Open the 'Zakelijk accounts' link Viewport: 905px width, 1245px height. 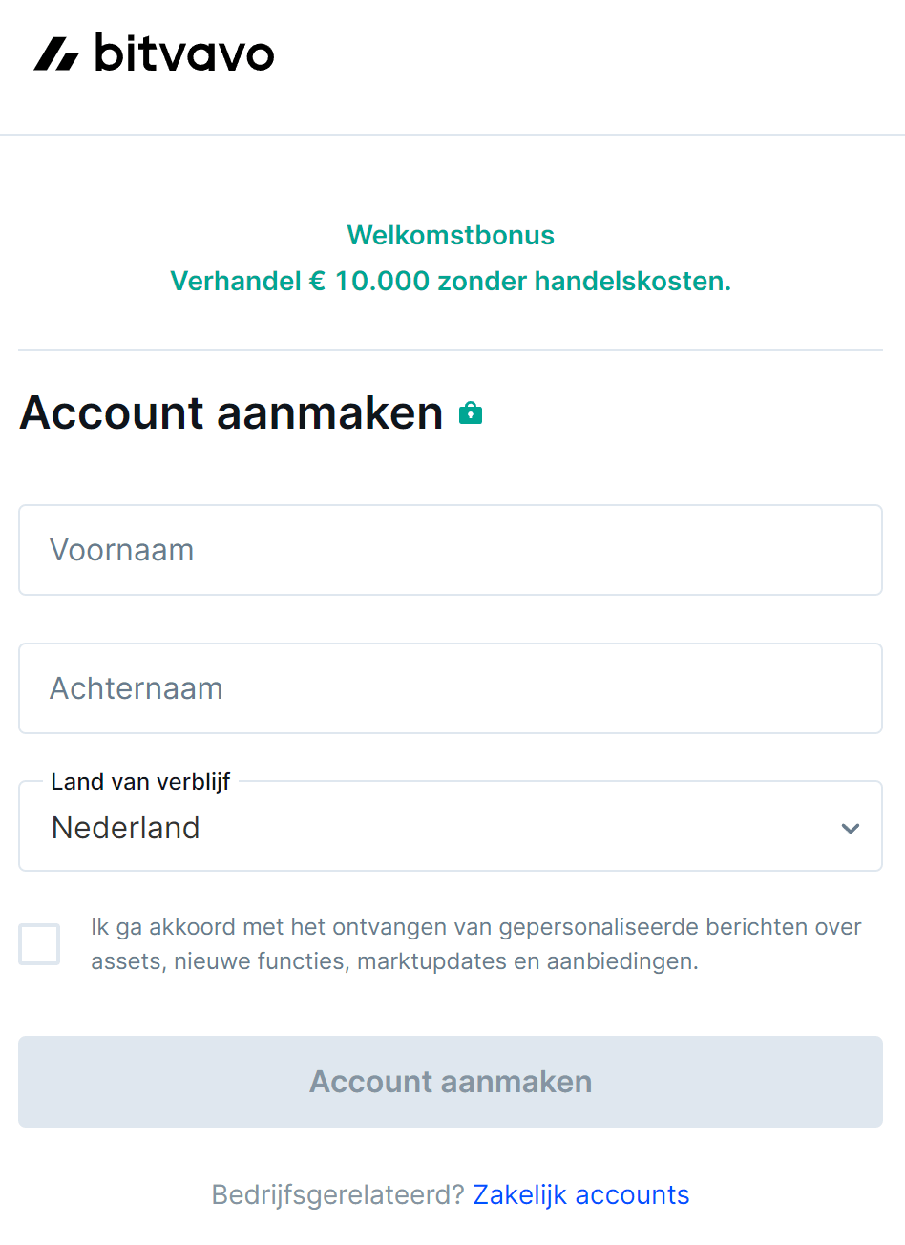(580, 1194)
